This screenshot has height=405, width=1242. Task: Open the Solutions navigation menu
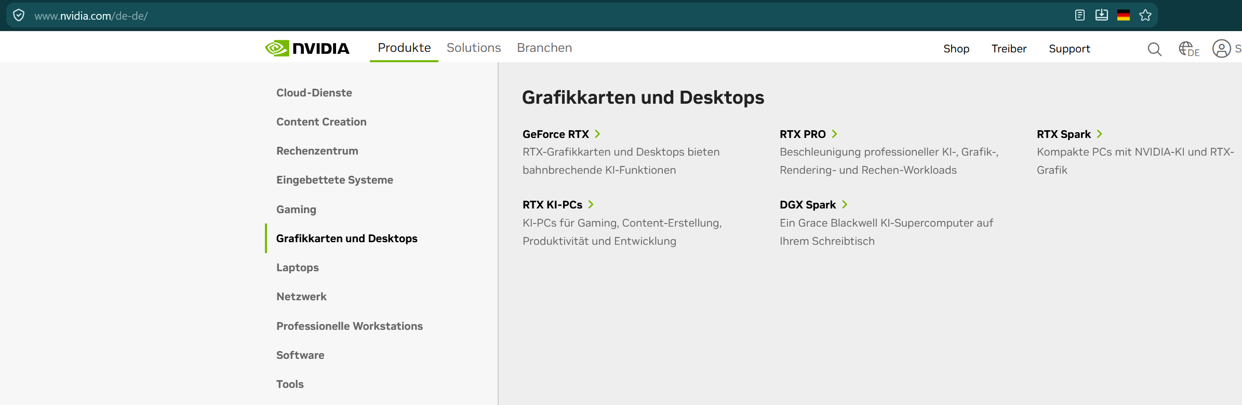point(474,48)
